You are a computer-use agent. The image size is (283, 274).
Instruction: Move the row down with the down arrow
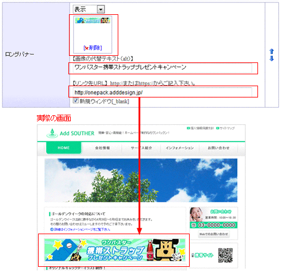click(x=272, y=58)
